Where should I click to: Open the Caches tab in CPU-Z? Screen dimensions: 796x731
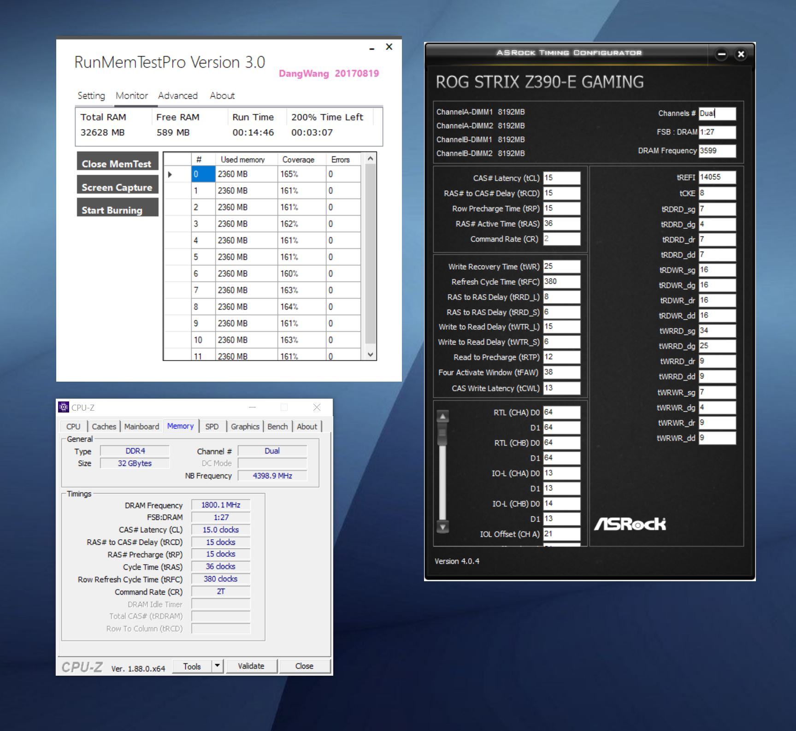point(104,426)
